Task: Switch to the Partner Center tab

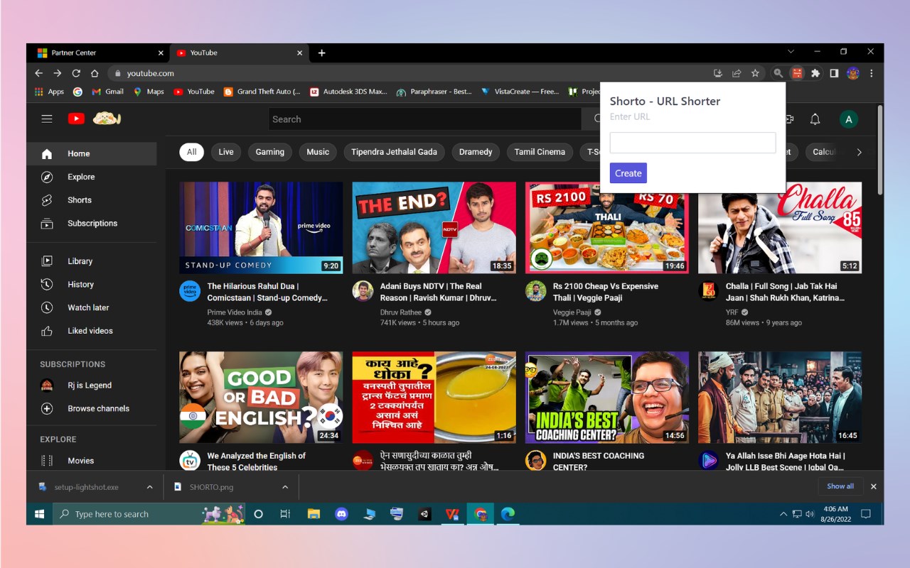Action: (99, 53)
